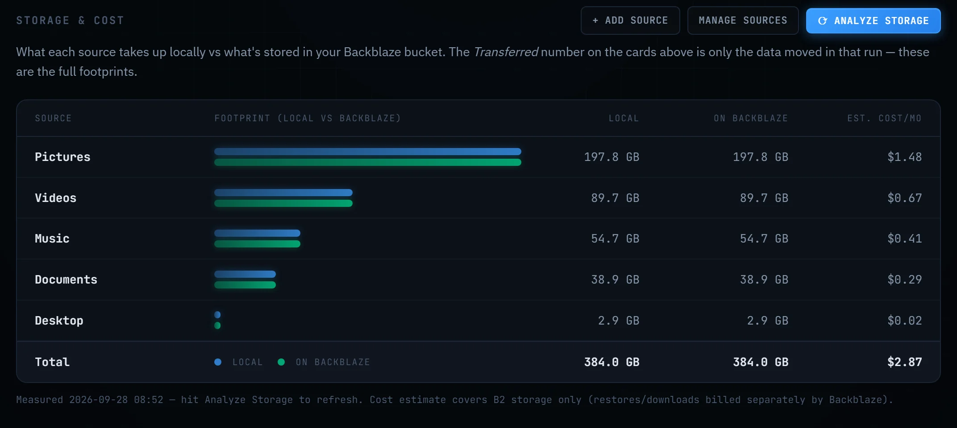Image resolution: width=957 pixels, height=428 pixels.
Task: Open Manage Sources
Action: [x=743, y=21]
